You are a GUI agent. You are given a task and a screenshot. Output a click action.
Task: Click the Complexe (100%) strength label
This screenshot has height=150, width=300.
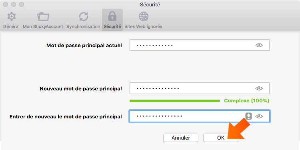(247, 101)
